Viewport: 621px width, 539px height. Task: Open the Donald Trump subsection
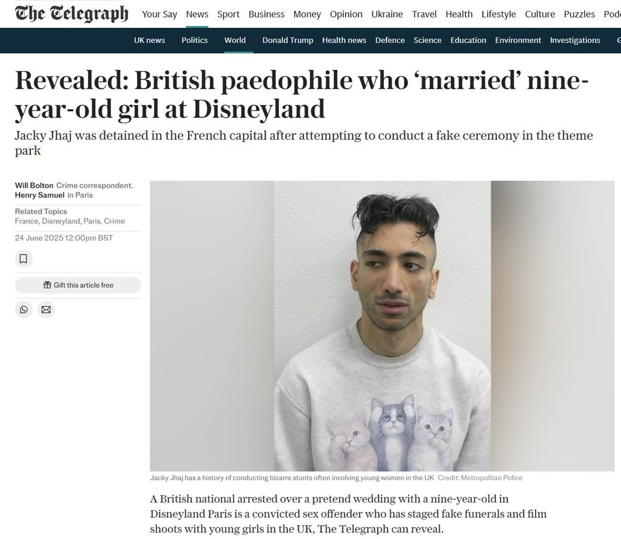click(287, 41)
